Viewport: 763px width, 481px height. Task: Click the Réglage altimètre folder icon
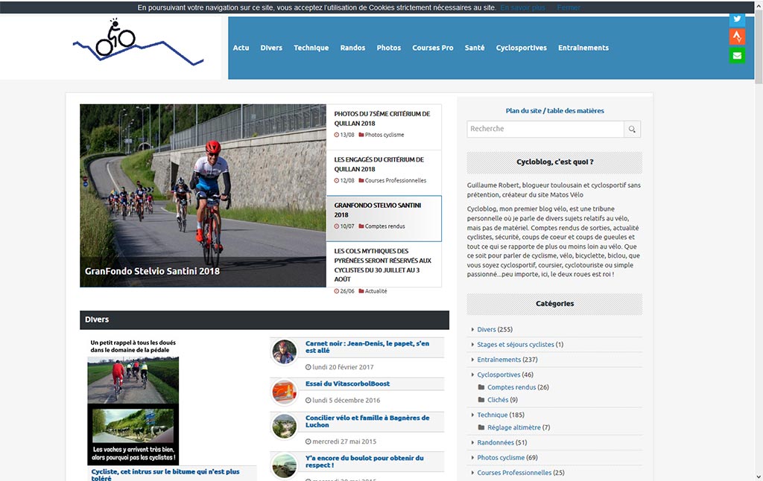click(481, 427)
